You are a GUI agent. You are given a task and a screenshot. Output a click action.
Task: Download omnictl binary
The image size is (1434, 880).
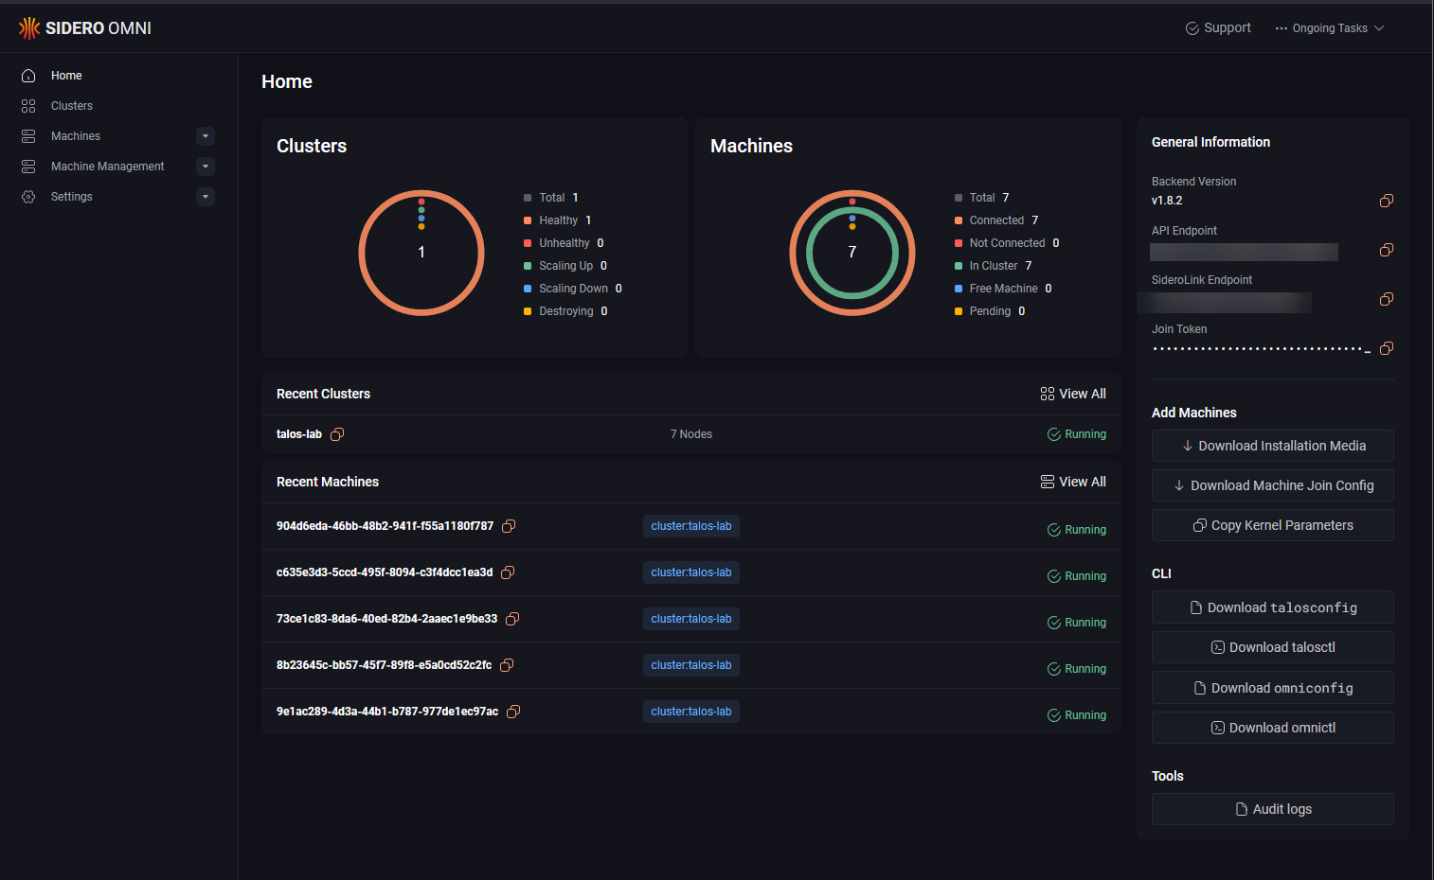(1273, 728)
